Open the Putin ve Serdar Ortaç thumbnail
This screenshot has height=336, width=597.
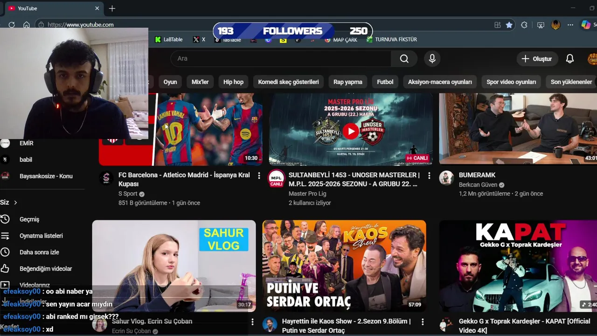coord(344,266)
